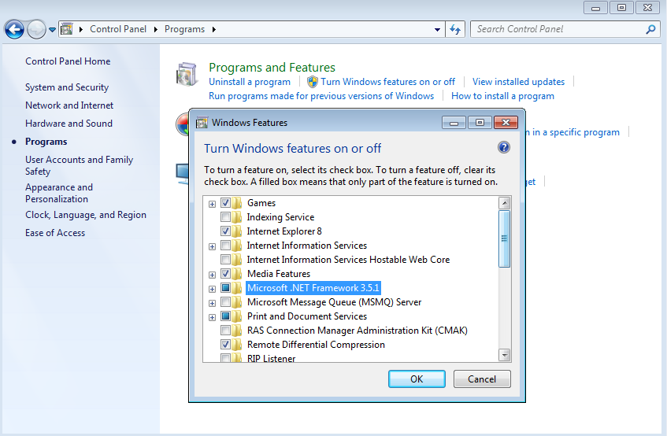Screen dimensions: 667x436
Task: Click Games folder icon
Action: pyautogui.click(x=237, y=203)
